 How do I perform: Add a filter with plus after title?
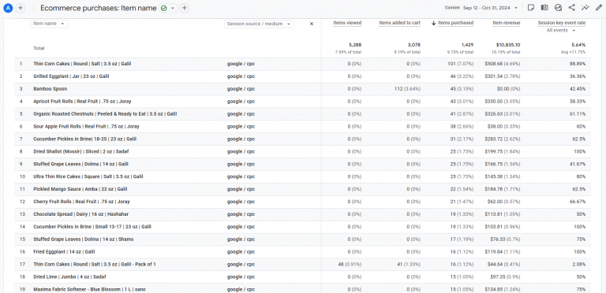click(185, 8)
